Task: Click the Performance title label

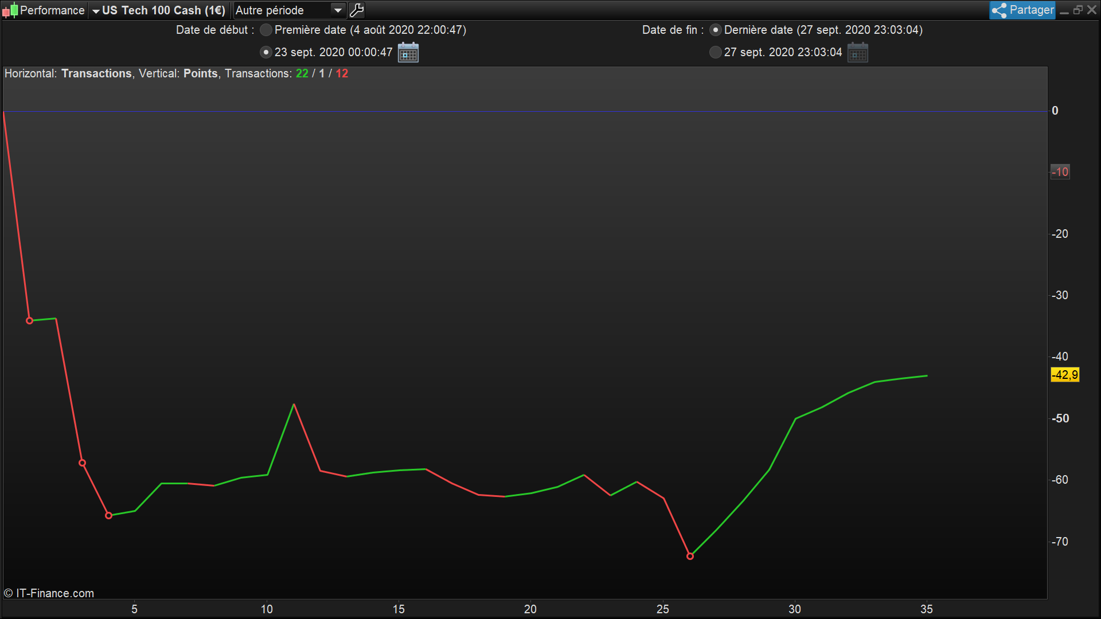Action: (x=52, y=10)
